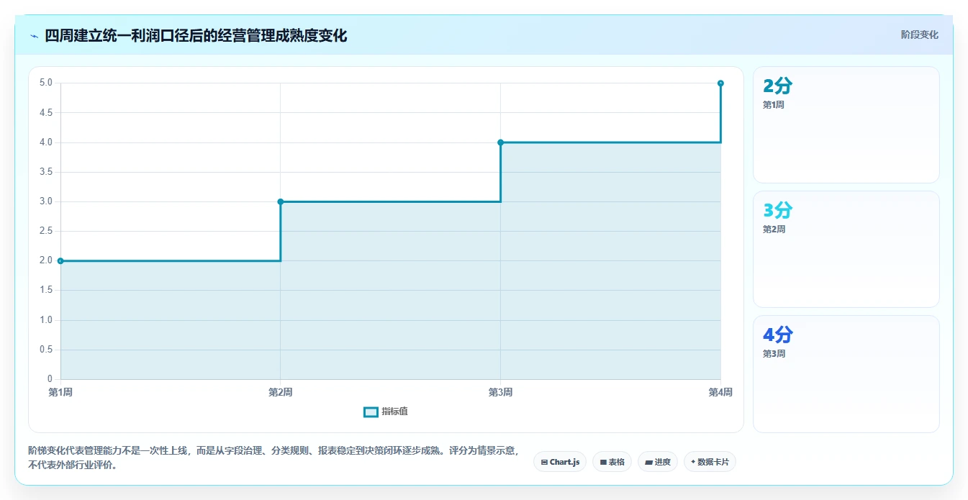
Task: Click the y-axis value 0.5
Action: (45, 350)
